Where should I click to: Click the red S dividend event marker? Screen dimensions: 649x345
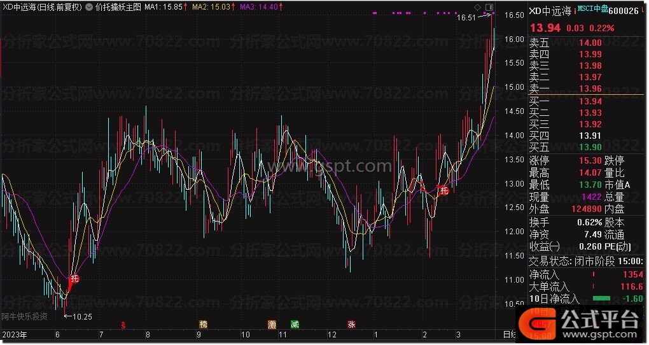point(123,325)
